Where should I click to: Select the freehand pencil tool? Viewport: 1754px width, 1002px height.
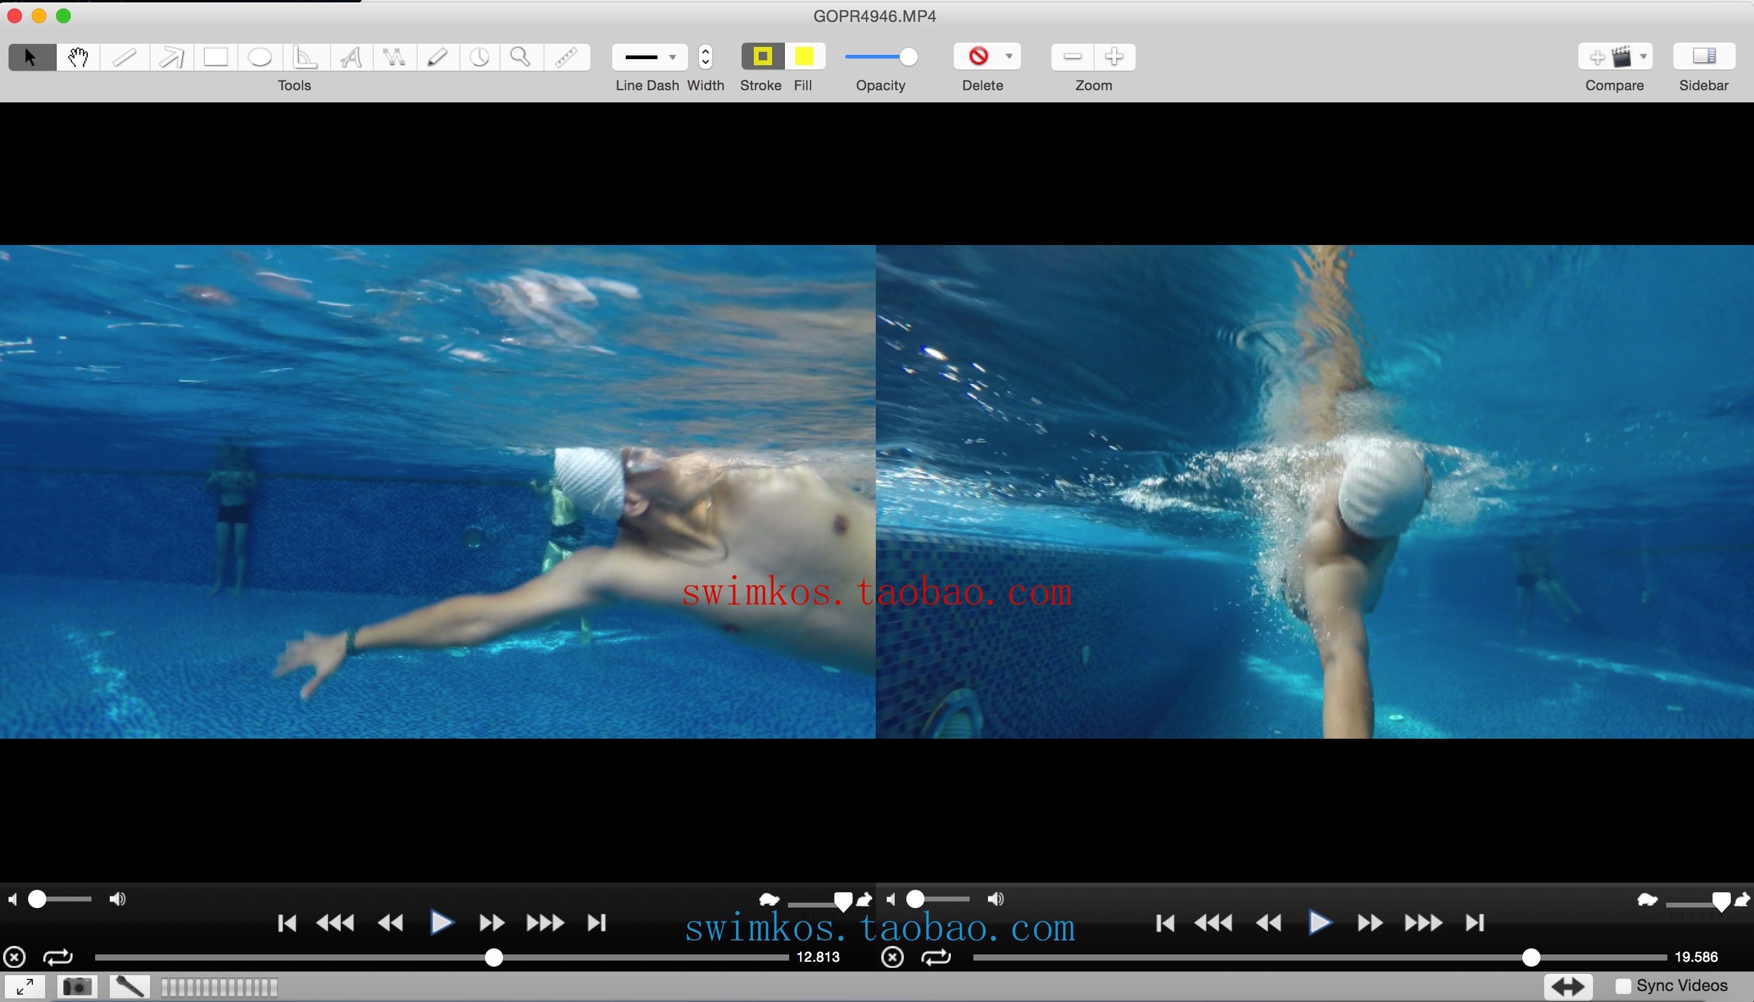tap(437, 57)
